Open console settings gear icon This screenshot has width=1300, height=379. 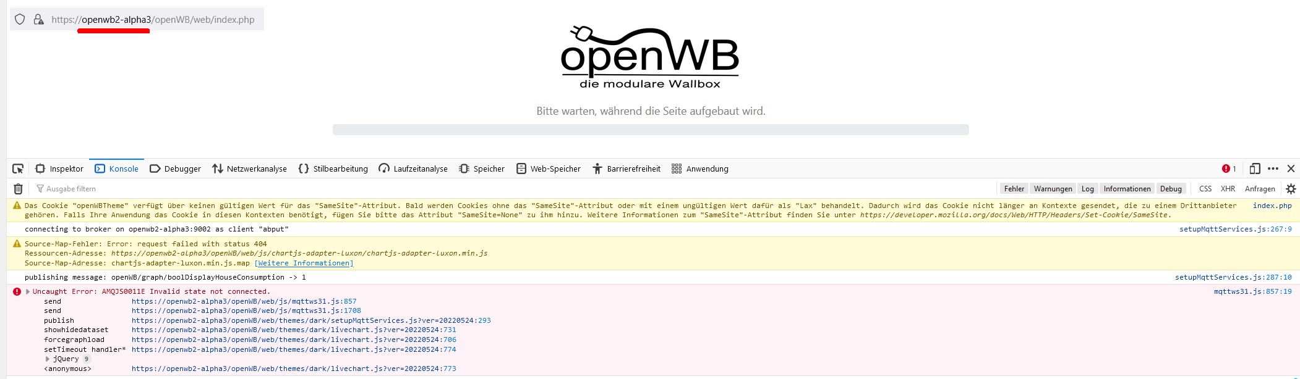tap(1291, 189)
